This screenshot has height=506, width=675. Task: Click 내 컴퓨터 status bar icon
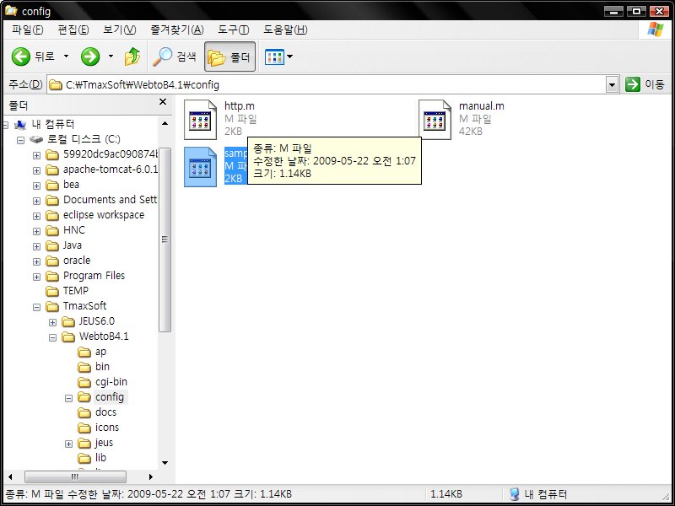click(x=514, y=494)
